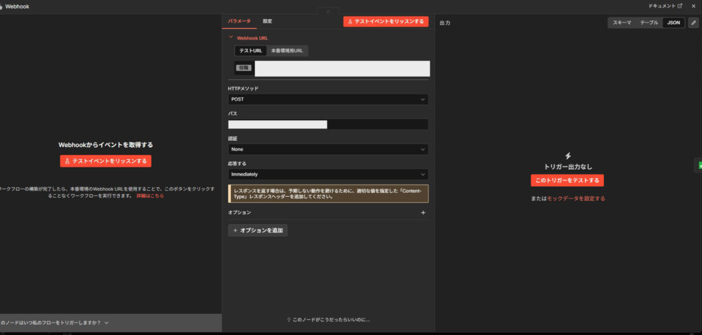Open the HTTPメソッド POST dropdown
702x335 pixels.
tap(328, 99)
